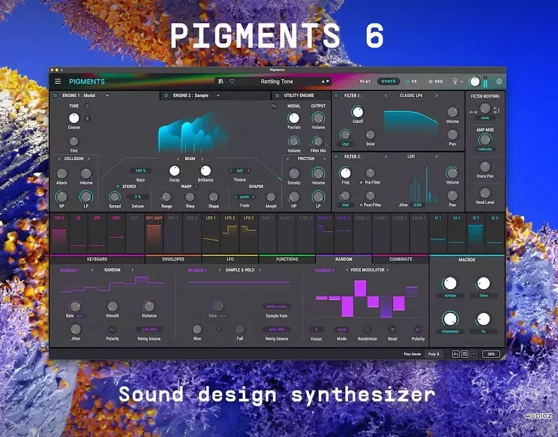Toggle Engine 2 power button
Image resolution: width=558 pixels, height=437 pixels.
[x=166, y=95]
